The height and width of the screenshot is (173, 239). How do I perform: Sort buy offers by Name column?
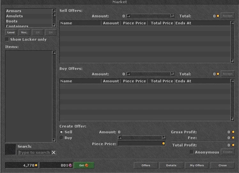click(x=80, y=81)
